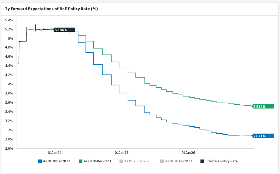Click the dark swatch for Effective Policy Rate

click(x=202, y=161)
